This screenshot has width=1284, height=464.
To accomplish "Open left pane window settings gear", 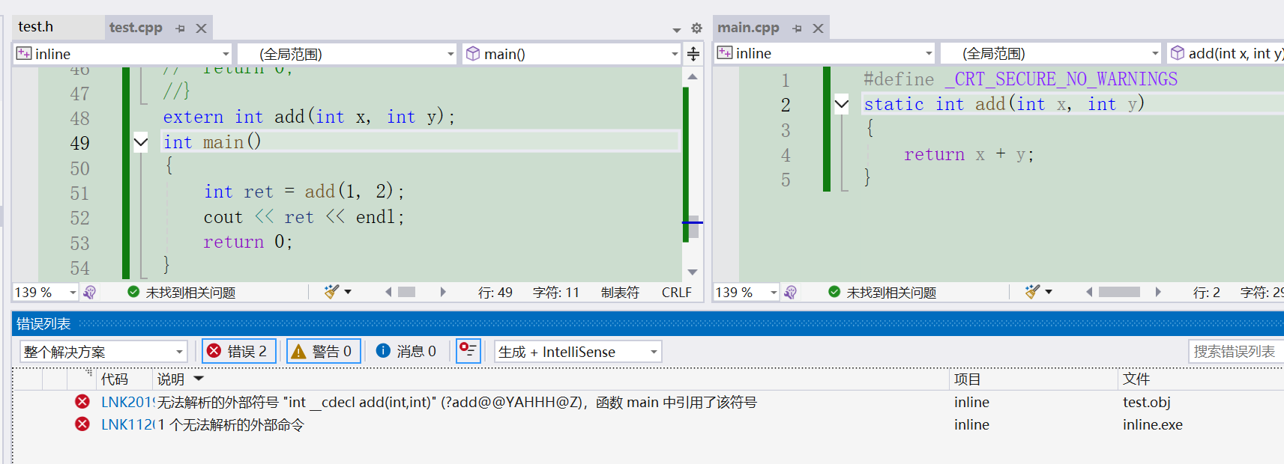I will (696, 28).
